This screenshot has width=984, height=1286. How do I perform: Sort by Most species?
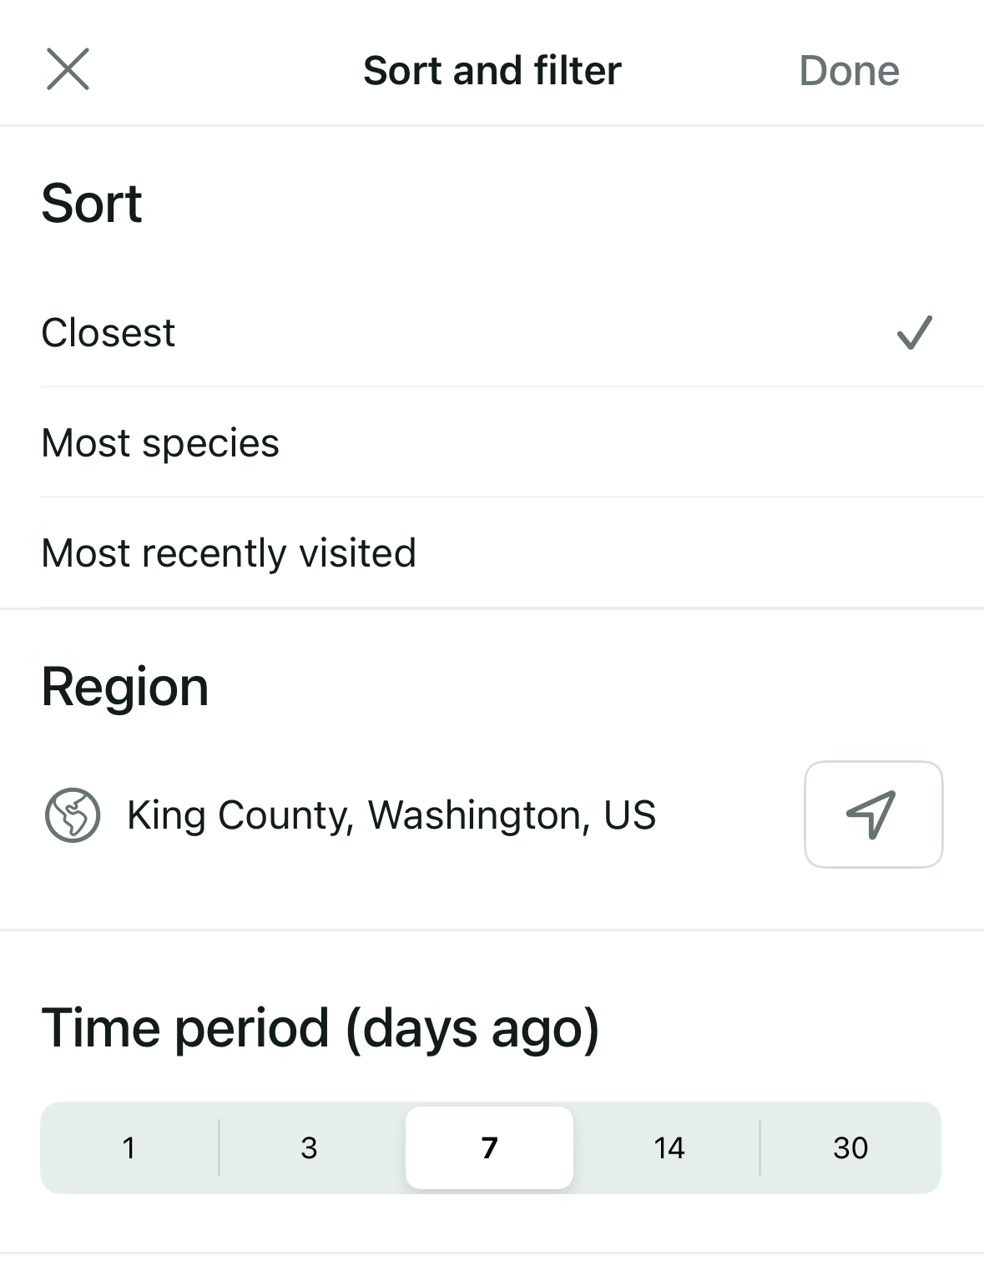click(x=160, y=443)
